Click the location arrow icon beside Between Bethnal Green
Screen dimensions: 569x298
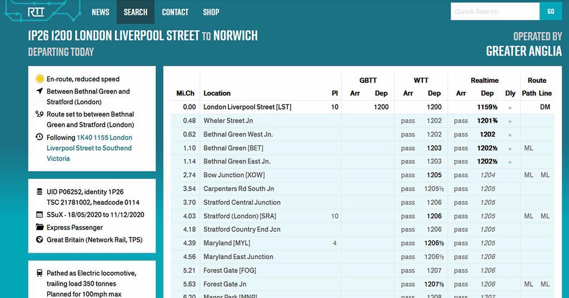[39, 91]
